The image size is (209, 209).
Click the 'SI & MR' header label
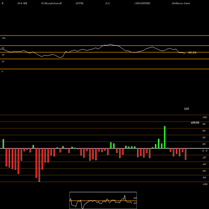22,3
